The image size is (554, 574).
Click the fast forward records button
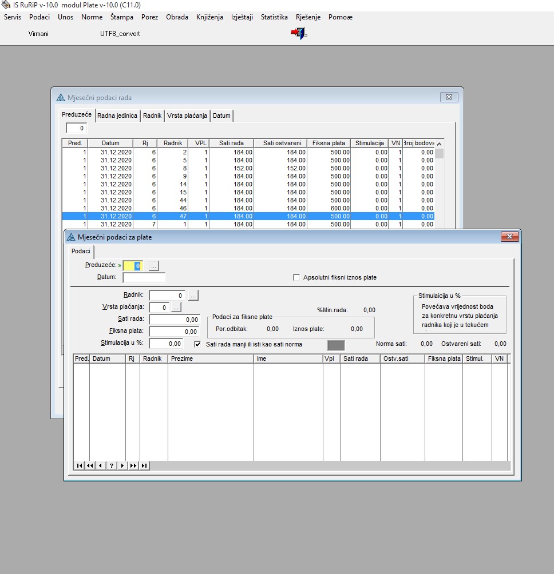click(133, 466)
